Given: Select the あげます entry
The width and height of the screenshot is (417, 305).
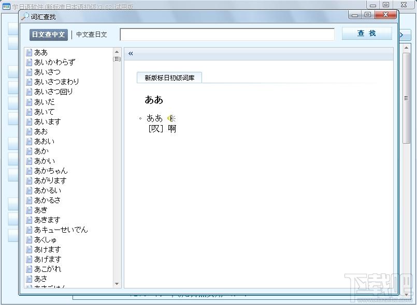Looking at the screenshot, I should (x=48, y=259).
